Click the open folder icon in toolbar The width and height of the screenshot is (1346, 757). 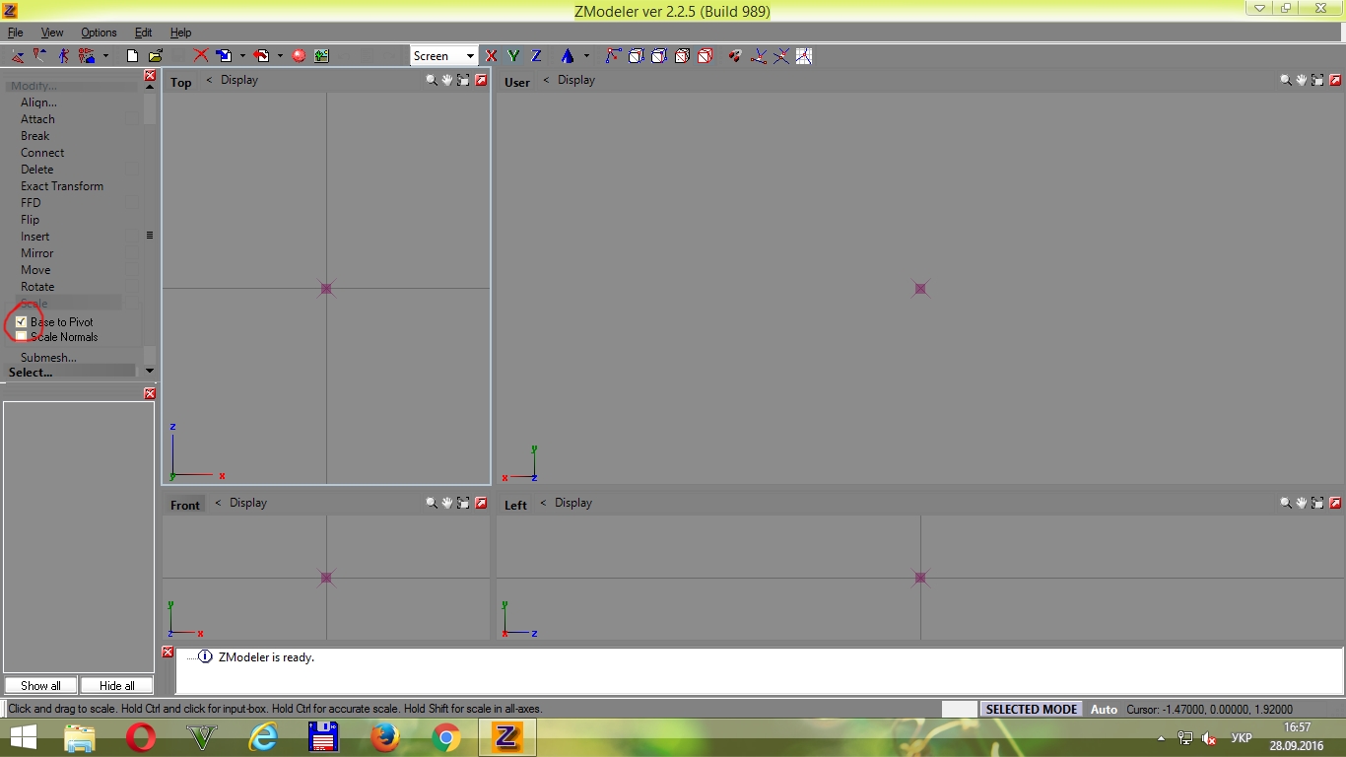[155, 56]
